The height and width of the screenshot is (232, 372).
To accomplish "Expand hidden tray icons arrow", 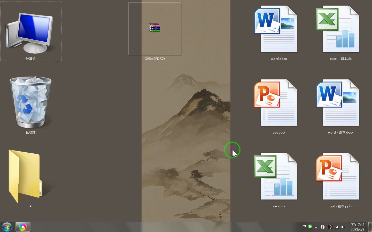I will coord(316,227).
